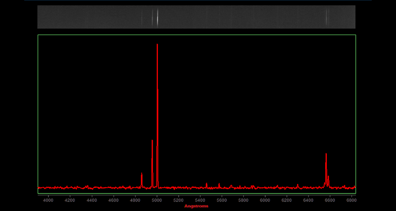Select the 5000 wavelength tick label
Image resolution: width=396 pixels, height=211 pixels.
tap(157, 200)
